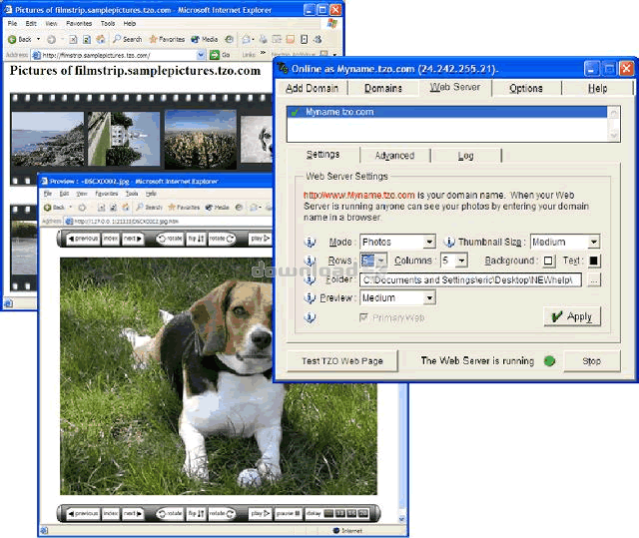Click History icon in filmstrip browser toolbar
639x538 pixels.
[230, 39]
